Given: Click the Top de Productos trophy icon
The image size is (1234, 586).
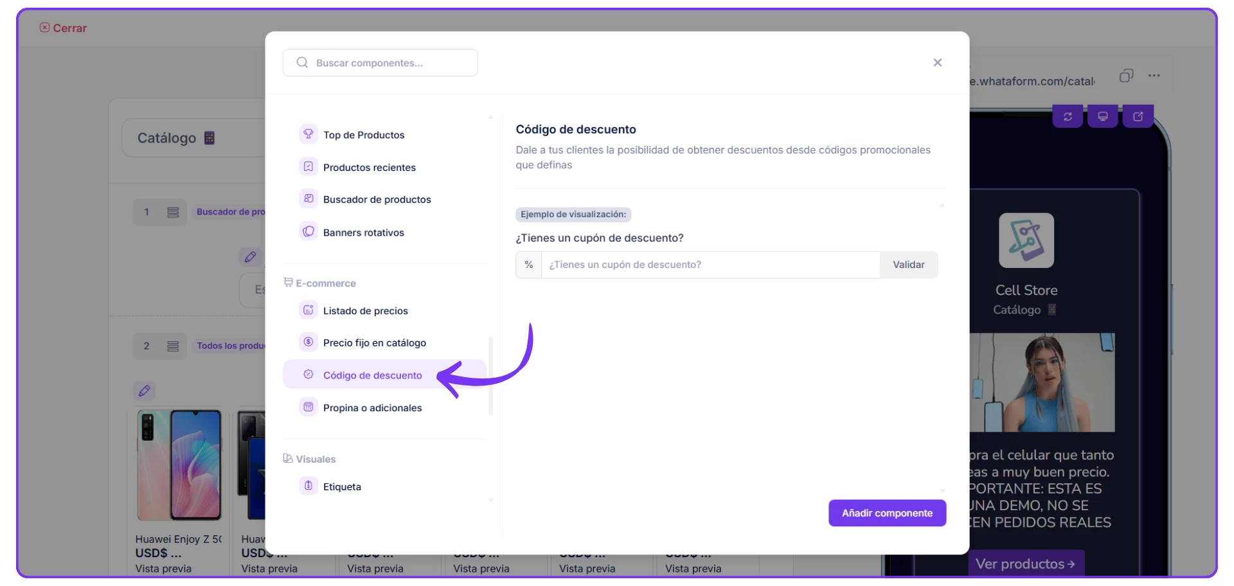Looking at the screenshot, I should 308,134.
